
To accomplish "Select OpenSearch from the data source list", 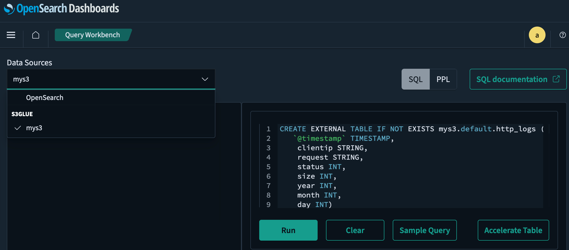I will click(111, 98).
